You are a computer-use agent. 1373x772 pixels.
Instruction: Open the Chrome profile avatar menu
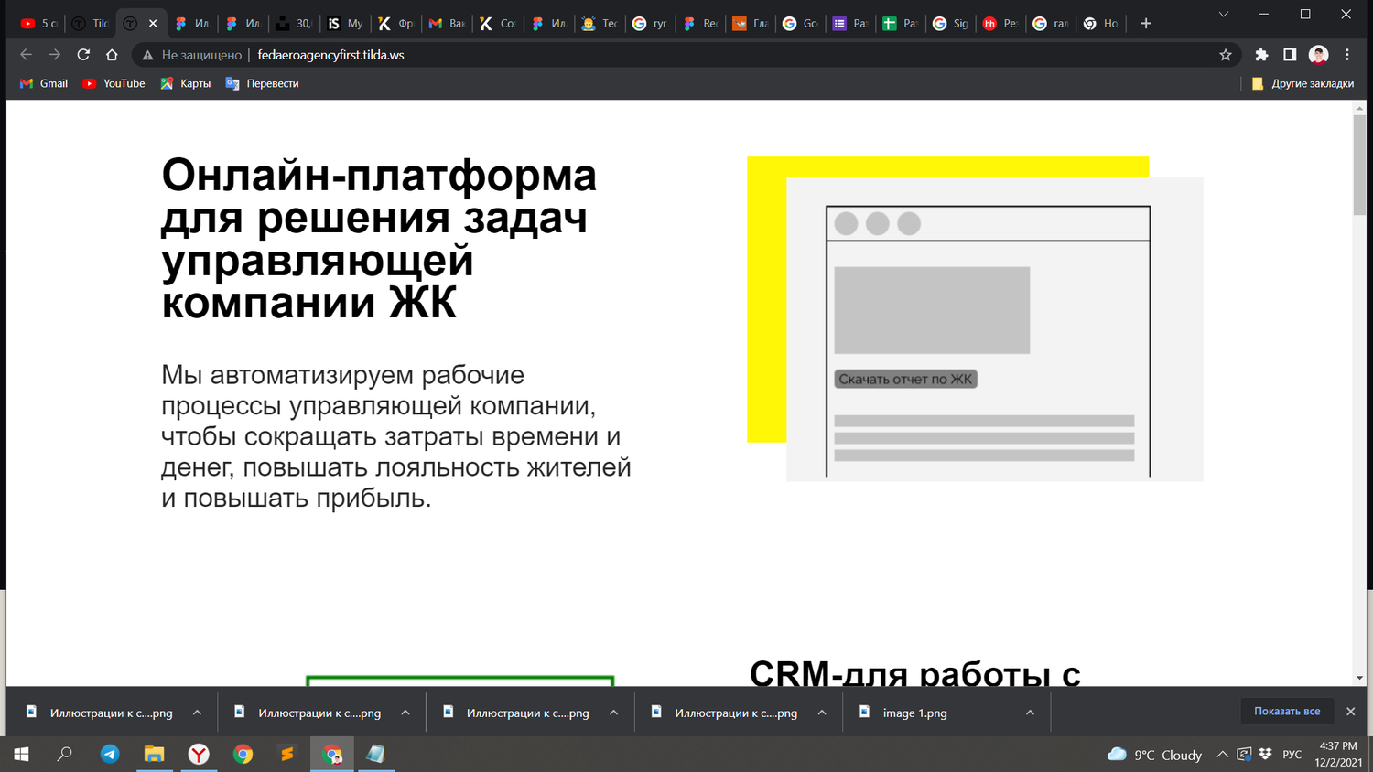click(1318, 55)
